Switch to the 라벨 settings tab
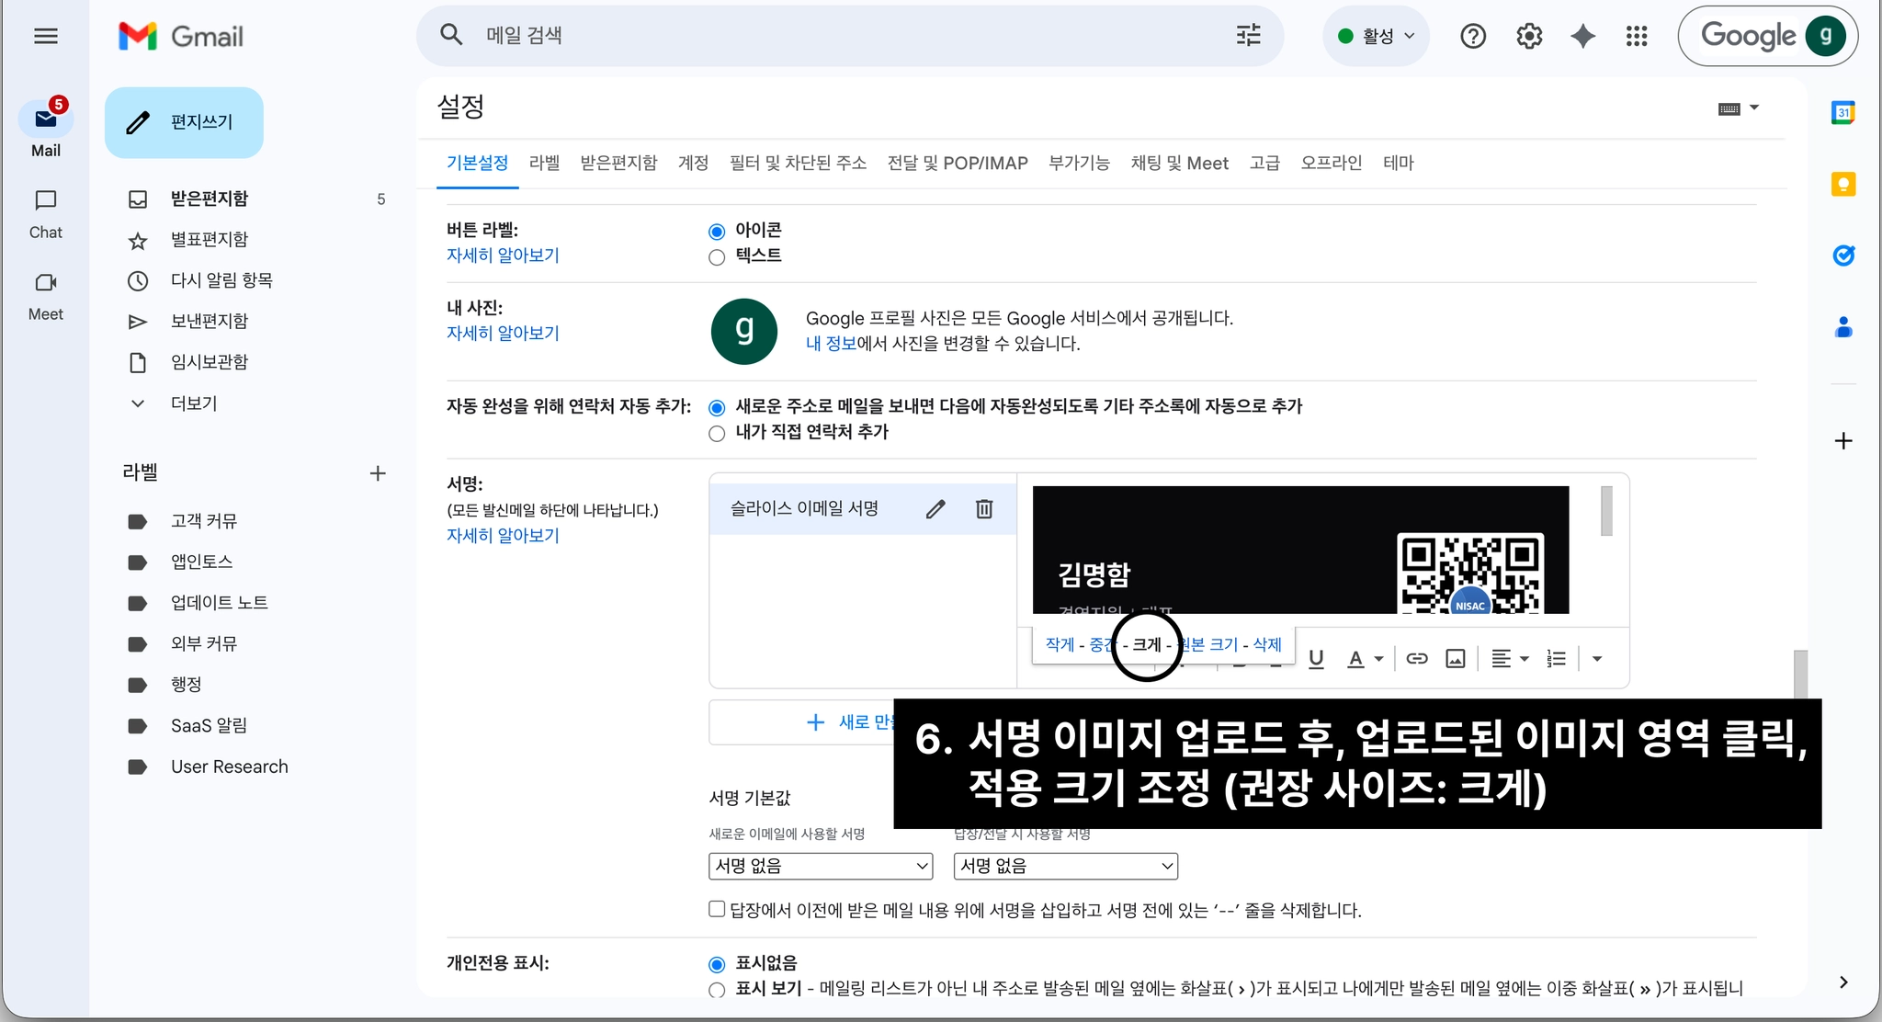1882x1022 pixels. point(544,163)
